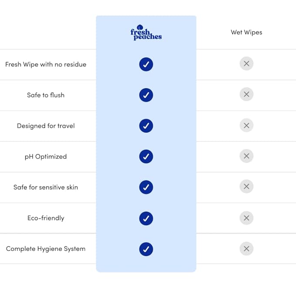Click the Wet Wipes column header
296x296 pixels.
(x=246, y=32)
